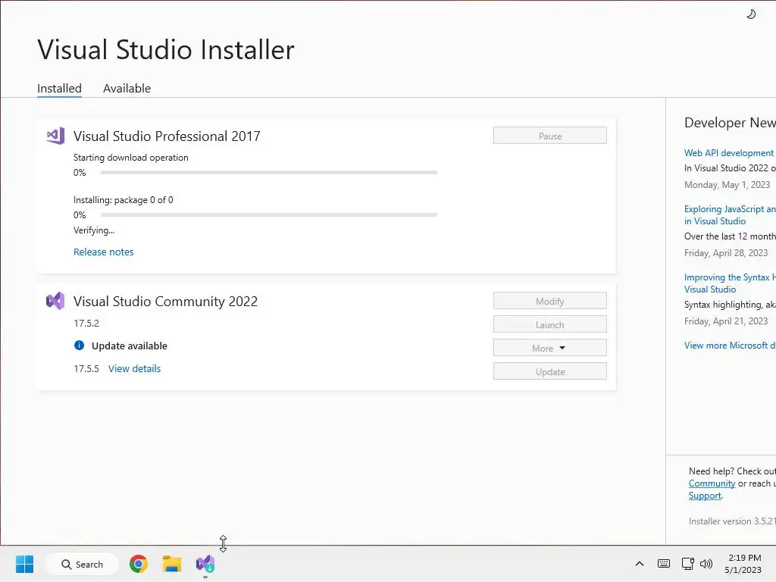Click Starting download operation status text
The image size is (776, 582).
[130, 158]
